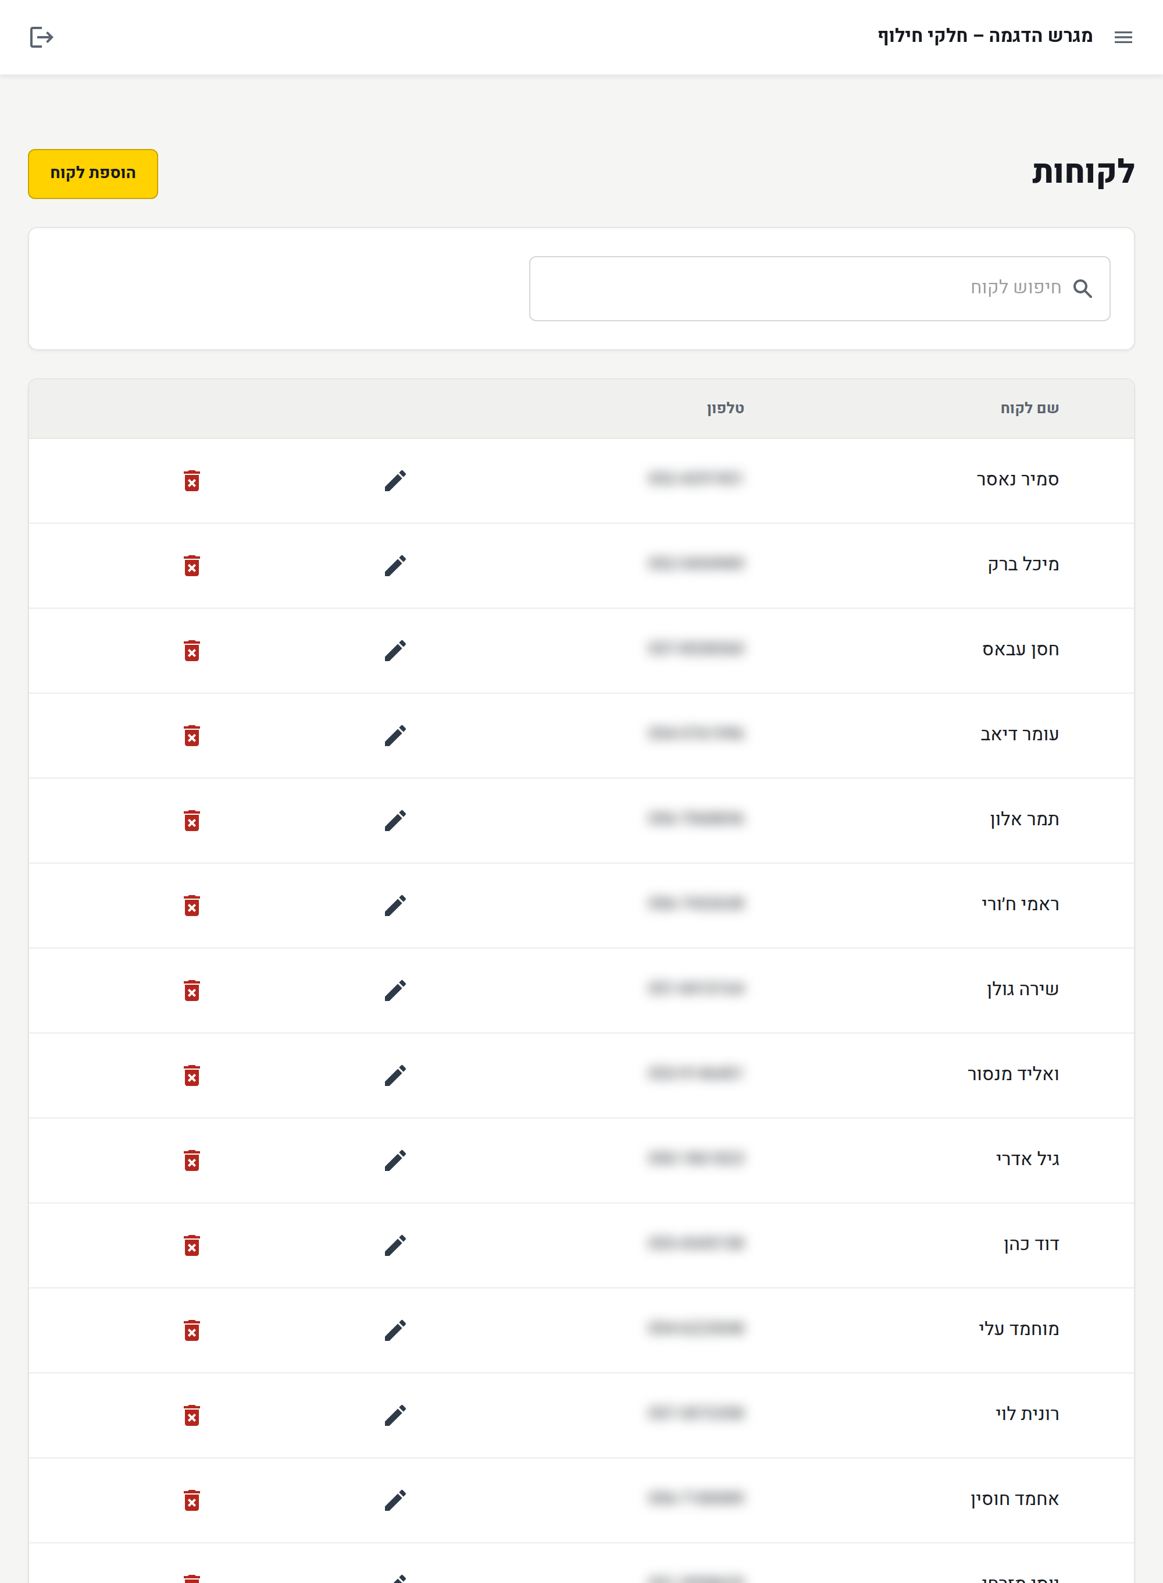Delete customer חסן עבאס
The image size is (1163, 1583).
[191, 651]
